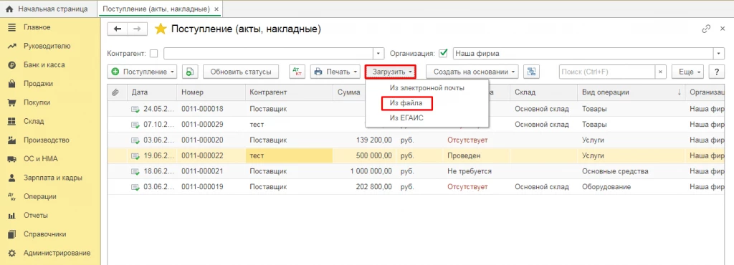734x265 pixels.
Task: Open the Отчеты bar chart icon
Action: coord(12,216)
